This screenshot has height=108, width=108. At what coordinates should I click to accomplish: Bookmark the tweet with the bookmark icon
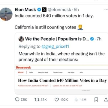(96, 100)
